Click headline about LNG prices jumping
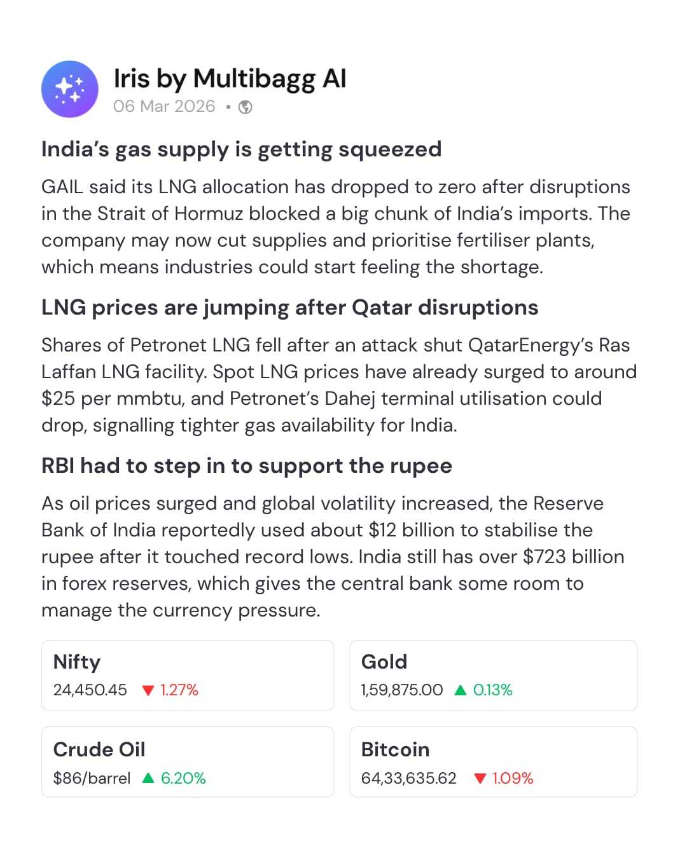Image resolution: width=687 pixels, height=858 pixels. (x=289, y=307)
